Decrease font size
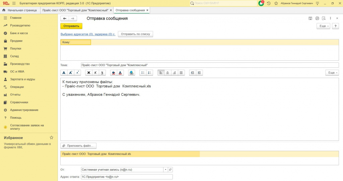This screenshot has width=343, height=181. tap(77, 73)
